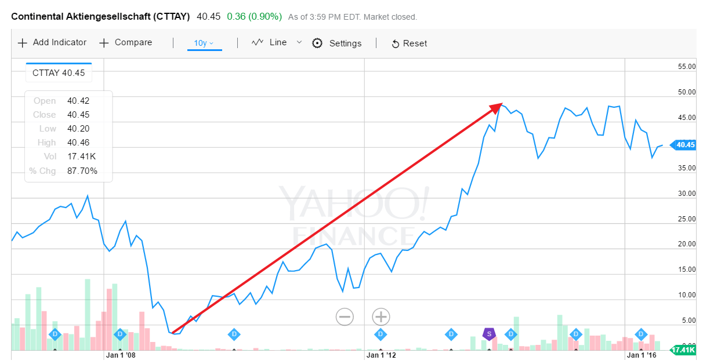This screenshot has height=364, width=703.
Task: Click the Compare plus icon
Action: coord(104,43)
